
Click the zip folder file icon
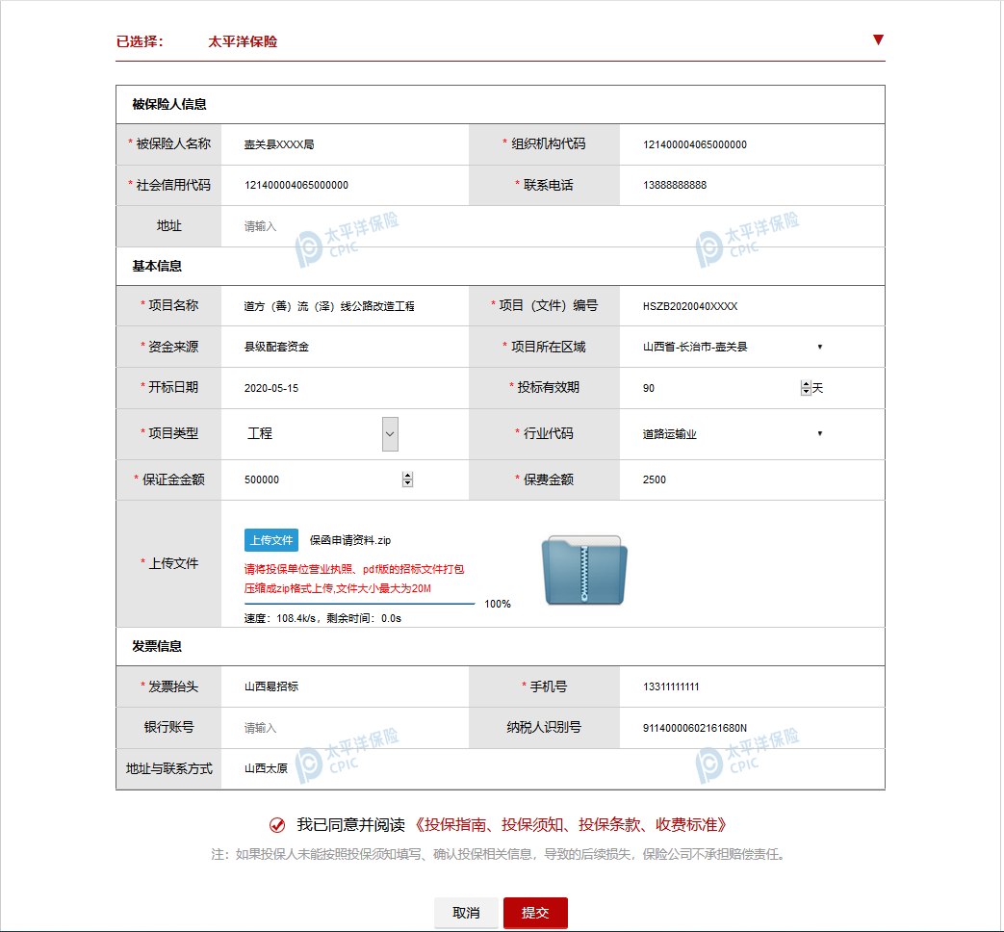click(x=584, y=571)
